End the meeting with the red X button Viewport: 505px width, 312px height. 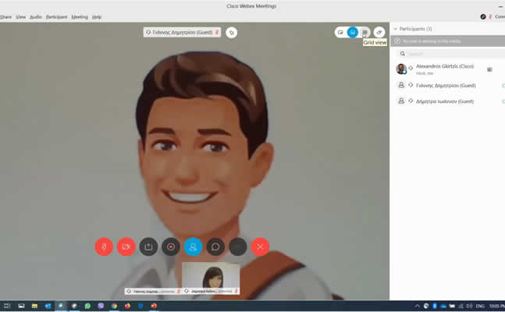(260, 246)
